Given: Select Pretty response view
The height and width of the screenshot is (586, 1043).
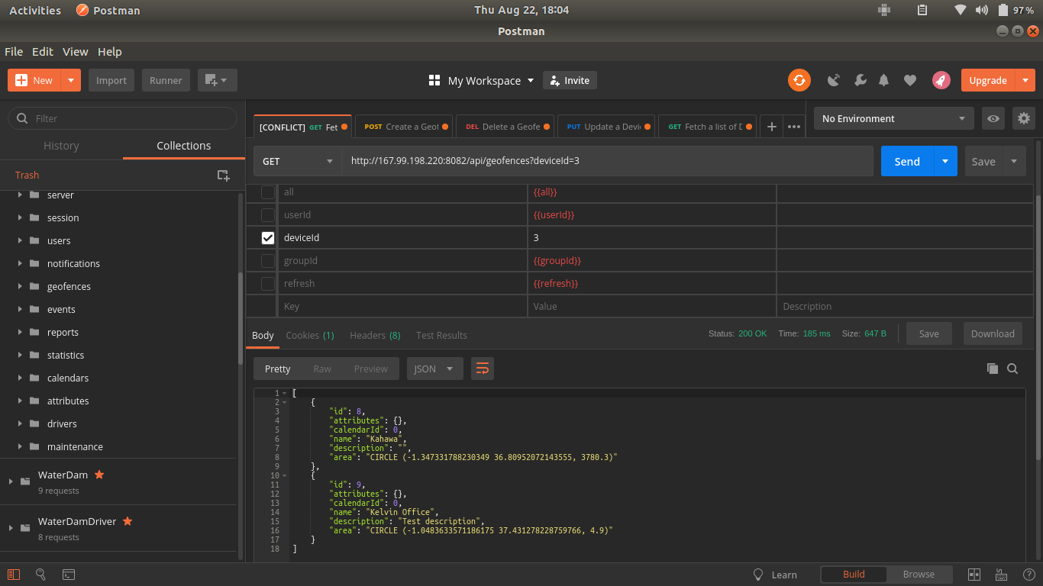Looking at the screenshot, I should [278, 369].
